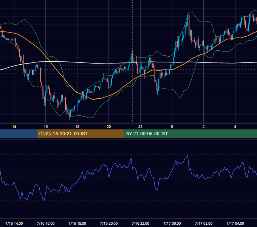Screen dimensions: 257x227
Task: Select the 7/16 20:00 date label
Action: pos(109,223)
